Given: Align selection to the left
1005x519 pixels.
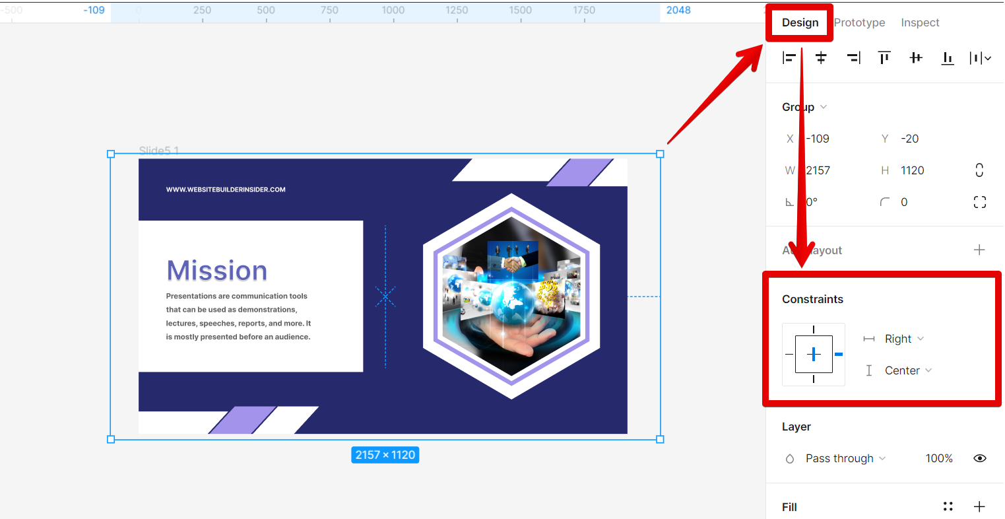Looking at the screenshot, I should [789, 58].
